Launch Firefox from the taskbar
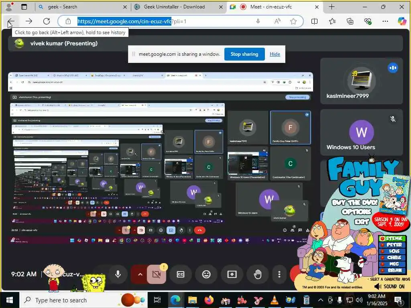 tap(209, 300)
